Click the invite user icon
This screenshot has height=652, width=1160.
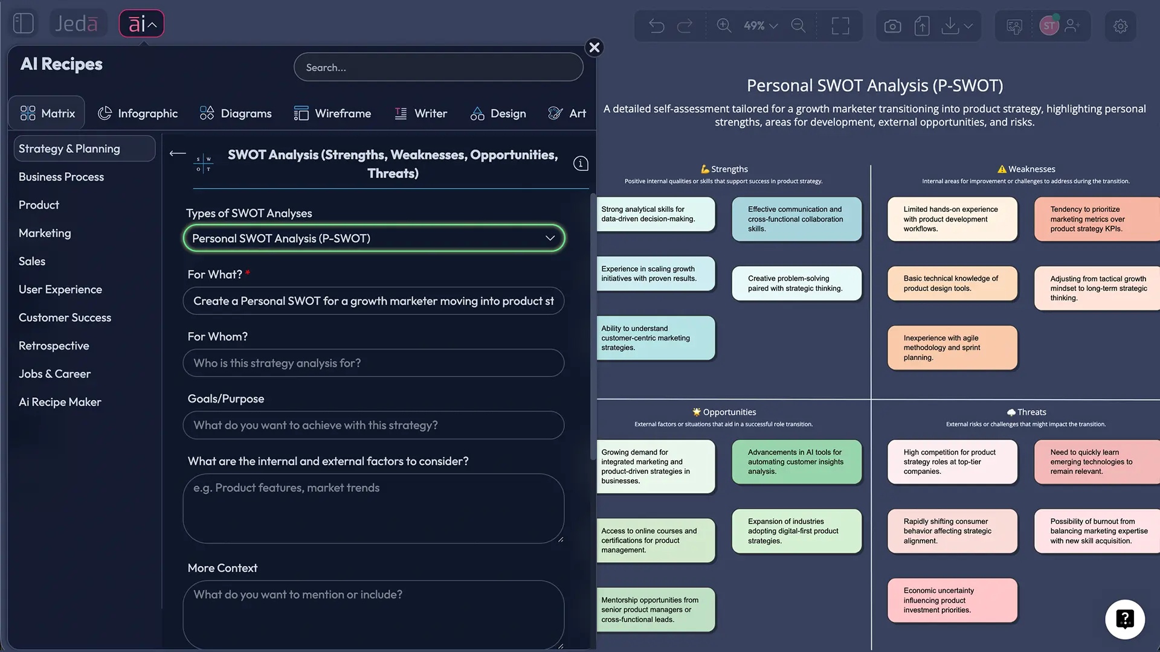(x=1072, y=26)
